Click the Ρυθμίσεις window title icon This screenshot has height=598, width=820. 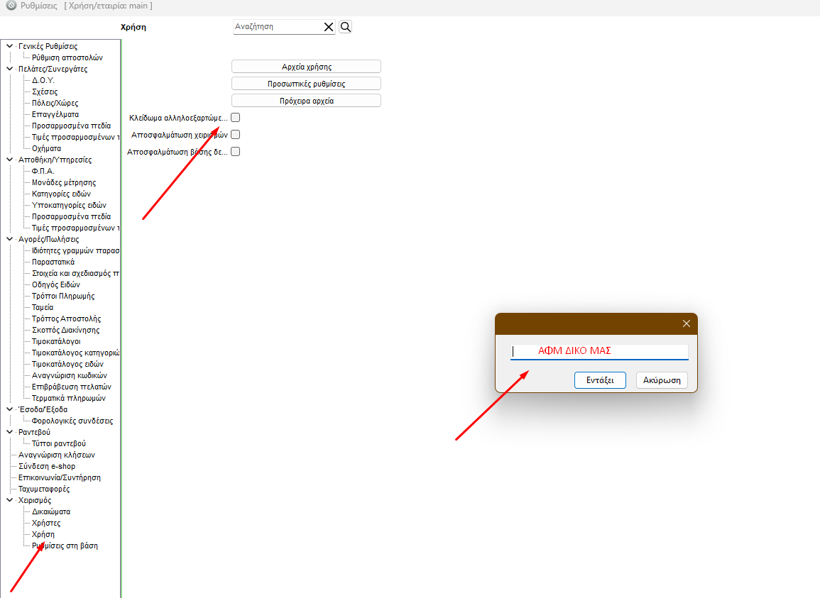point(11,6)
